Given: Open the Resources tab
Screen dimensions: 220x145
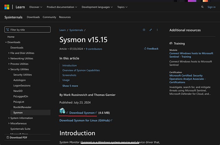Looking at the screenshot, I should click(x=65, y=17).
